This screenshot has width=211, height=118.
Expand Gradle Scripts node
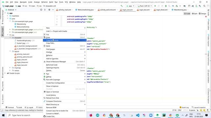[5, 73]
